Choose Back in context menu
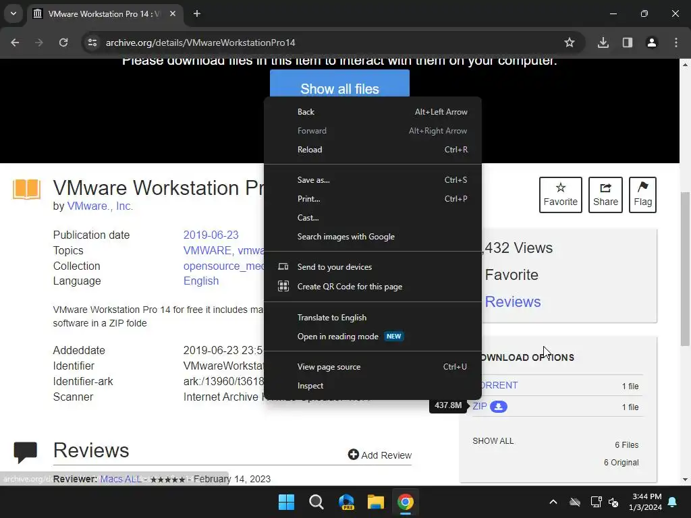691x518 pixels. coord(372,112)
